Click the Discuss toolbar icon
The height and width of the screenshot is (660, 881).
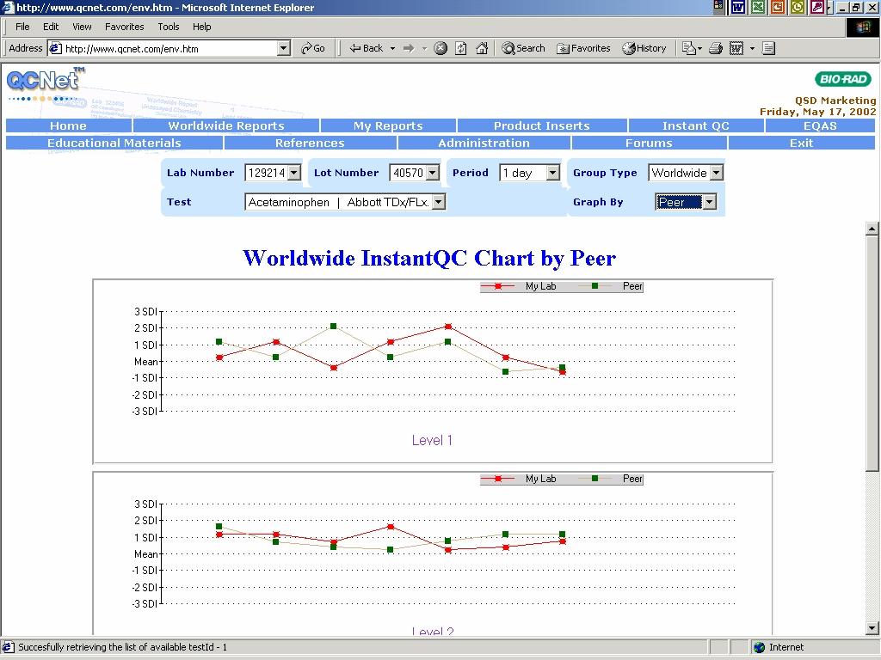tap(768, 48)
